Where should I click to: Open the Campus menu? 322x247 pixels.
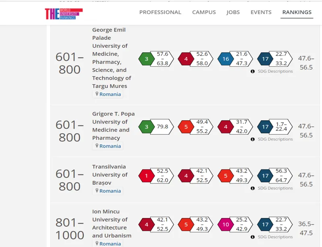[204, 12]
